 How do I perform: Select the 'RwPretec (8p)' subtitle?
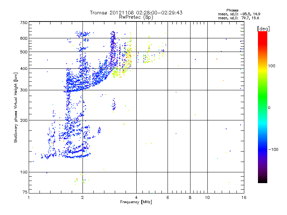(x=136, y=17)
